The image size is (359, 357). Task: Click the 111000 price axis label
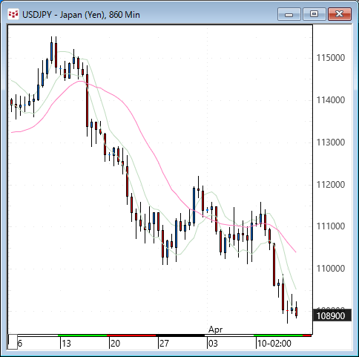pos(331,226)
